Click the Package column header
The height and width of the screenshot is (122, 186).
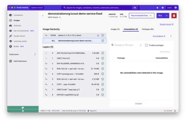coord(121,58)
